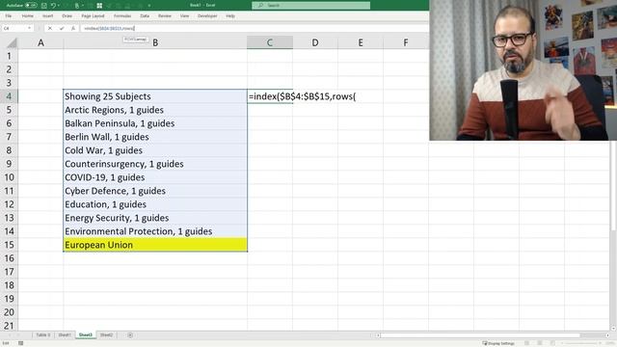Cancel the formula entry with X icon

[50, 28]
